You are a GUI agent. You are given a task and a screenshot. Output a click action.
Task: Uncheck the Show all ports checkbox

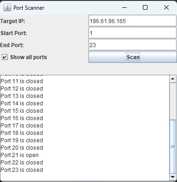click(x=5, y=57)
